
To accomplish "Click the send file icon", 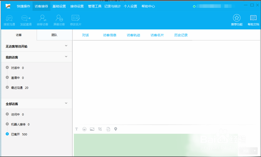I will tap(108, 129).
